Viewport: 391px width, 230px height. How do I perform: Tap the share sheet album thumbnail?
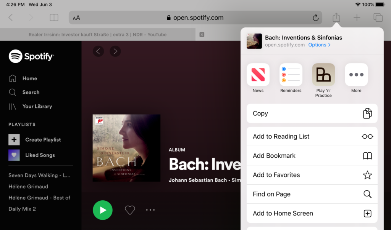pyautogui.click(x=254, y=41)
